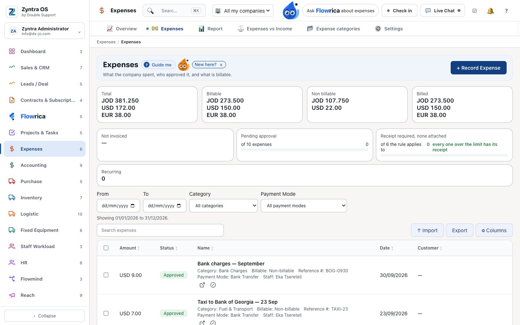The height and width of the screenshot is (325, 520).
Task: Open Inventory truck icon in sidebar
Action: 12,198
